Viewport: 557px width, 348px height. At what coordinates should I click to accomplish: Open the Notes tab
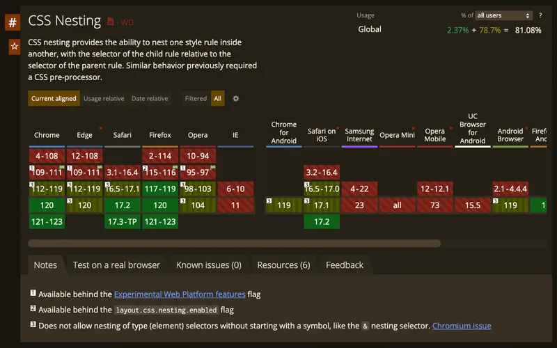tap(45, 265)
